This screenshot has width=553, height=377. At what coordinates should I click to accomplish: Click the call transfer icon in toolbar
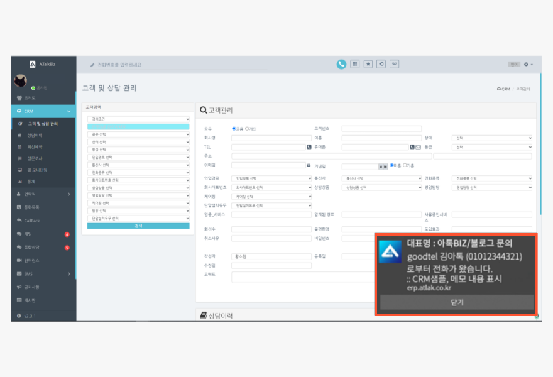click(x=381, y=64)
